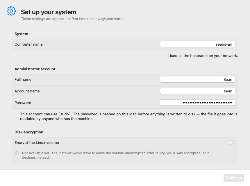The width and height of the screenshot is (250, 186).
Task: Click the sudo password hashing note
Action: 128,116
